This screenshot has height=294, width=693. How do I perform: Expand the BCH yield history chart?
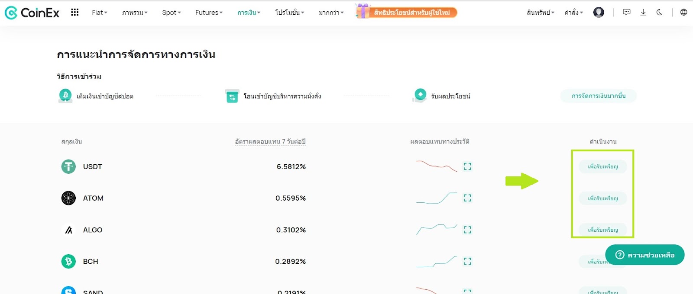tap(467, 261)
